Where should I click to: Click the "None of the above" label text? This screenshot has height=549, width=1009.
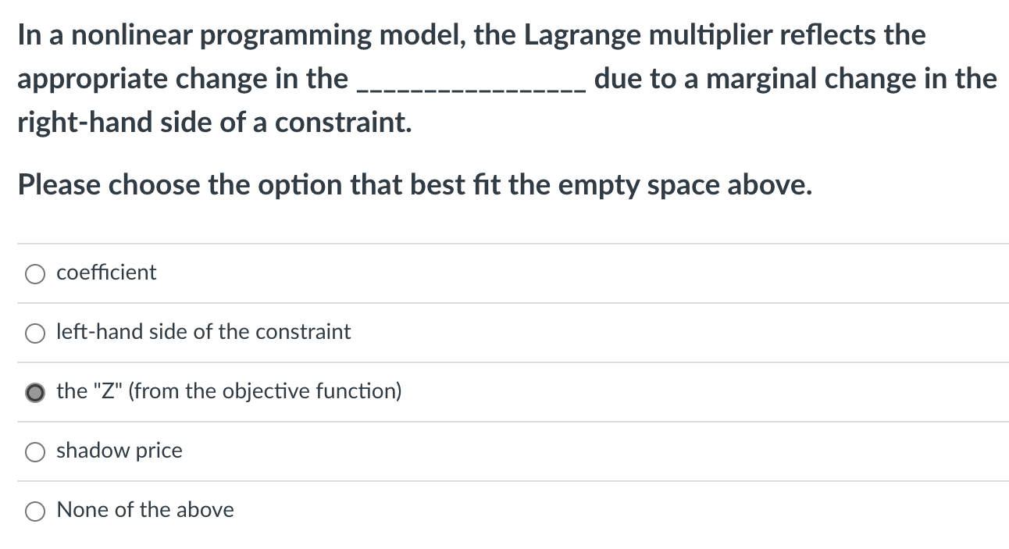144,510
